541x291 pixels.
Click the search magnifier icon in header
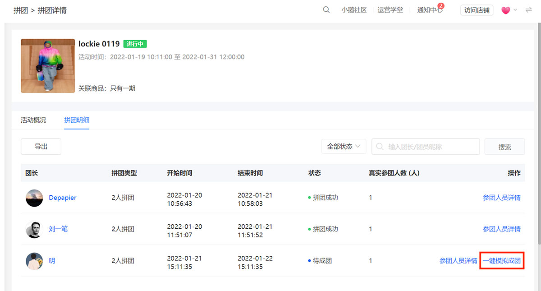[326, 10]
